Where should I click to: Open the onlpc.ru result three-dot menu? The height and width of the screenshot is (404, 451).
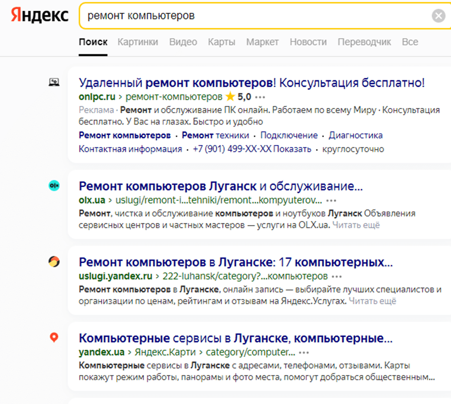[260, 97]
